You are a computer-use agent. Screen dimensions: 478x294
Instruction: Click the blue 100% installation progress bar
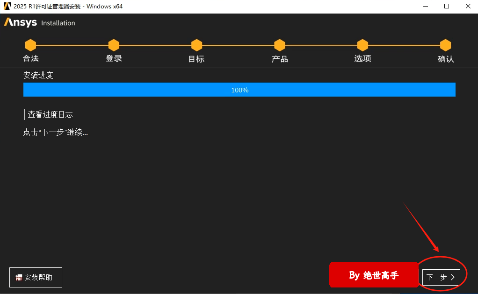pos(239,90)
